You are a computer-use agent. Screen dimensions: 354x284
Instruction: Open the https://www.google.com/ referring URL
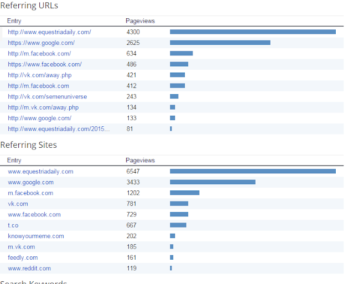(41, 43)
